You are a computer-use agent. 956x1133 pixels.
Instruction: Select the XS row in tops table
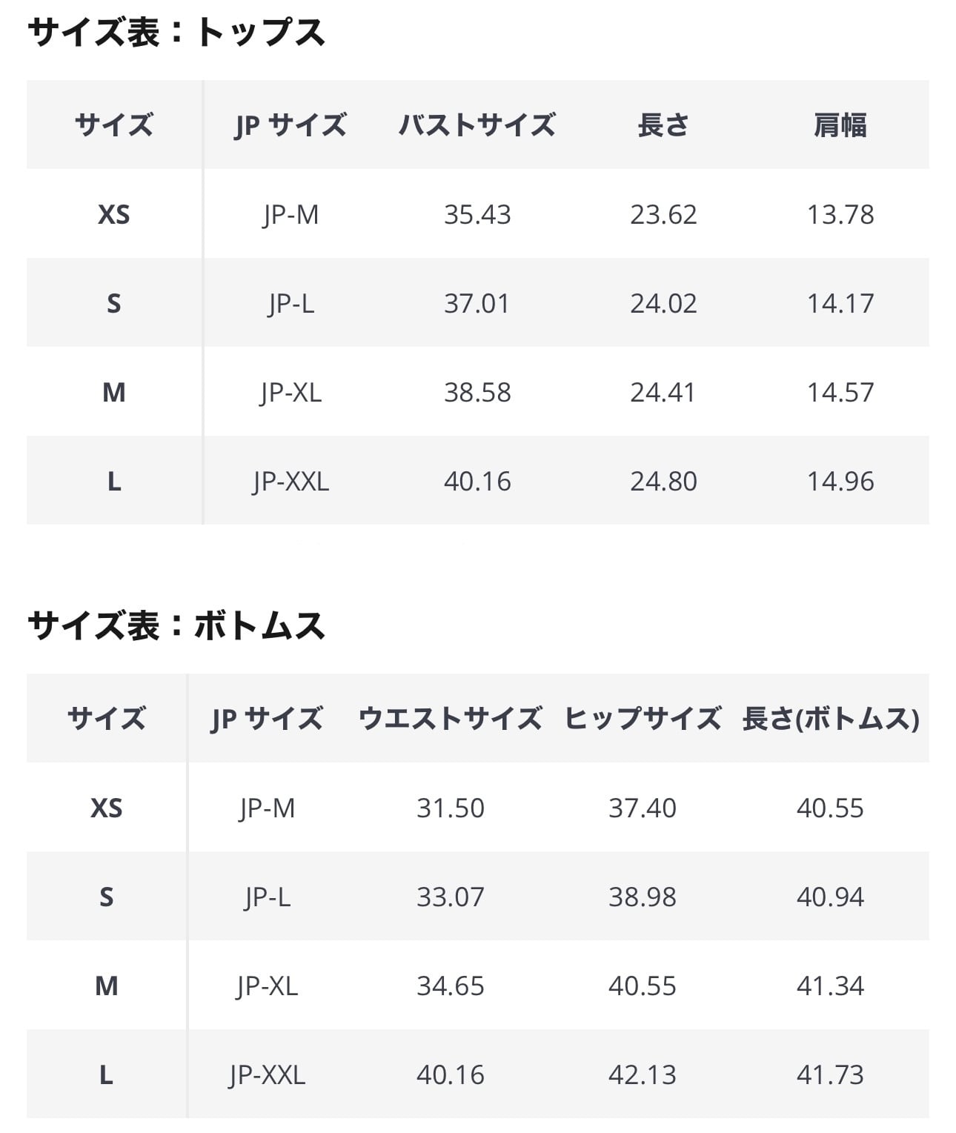477,213
